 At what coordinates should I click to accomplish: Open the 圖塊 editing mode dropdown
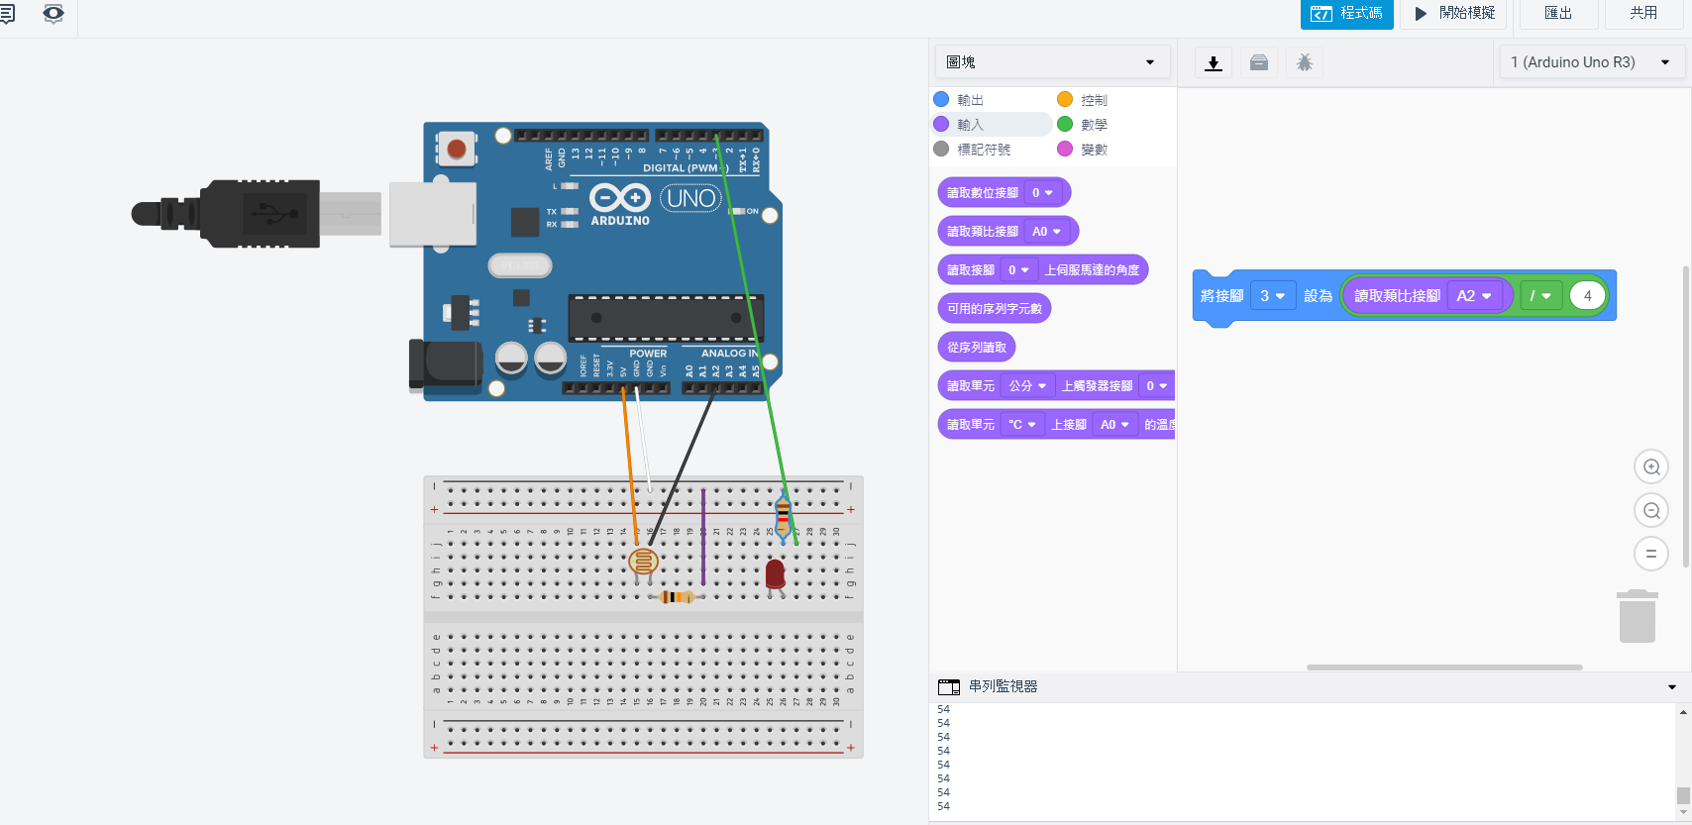click(1051, 62)
